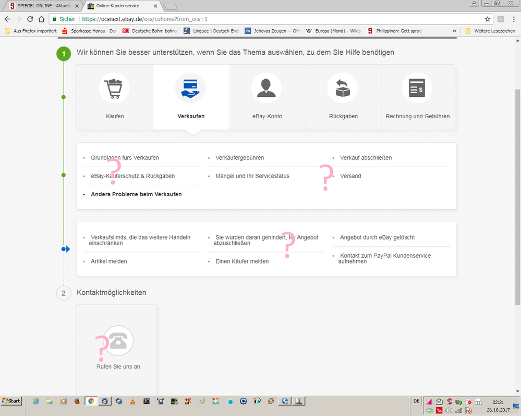Open the volume icon in the system tray
This screenshot has width=521, height=416.
pos(449,410)
